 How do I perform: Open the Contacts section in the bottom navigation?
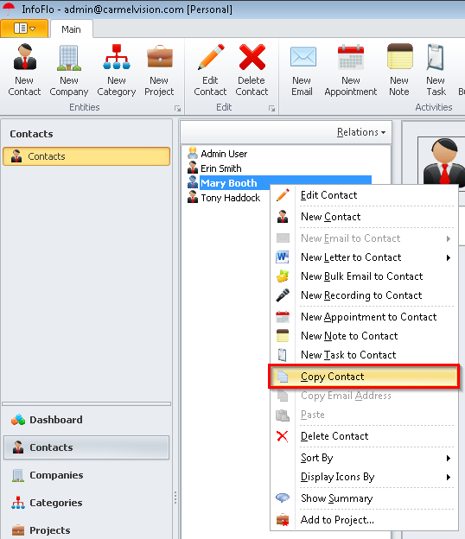point(86,447)
